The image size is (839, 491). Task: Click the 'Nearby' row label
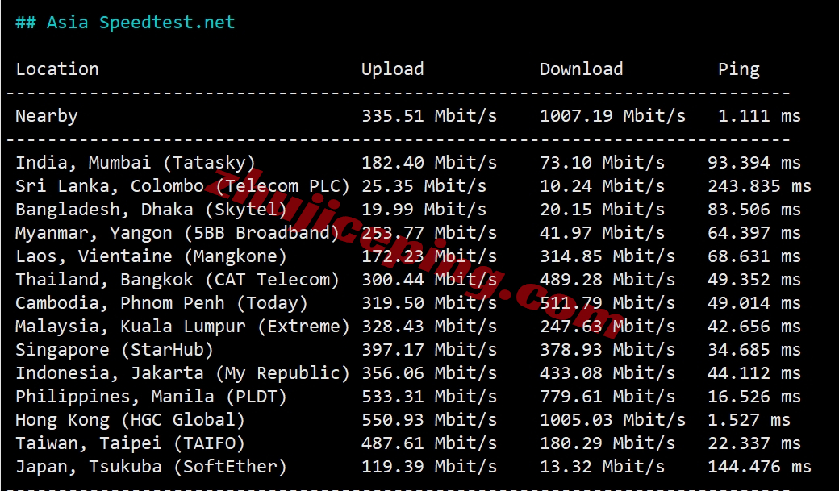[47, 116]
